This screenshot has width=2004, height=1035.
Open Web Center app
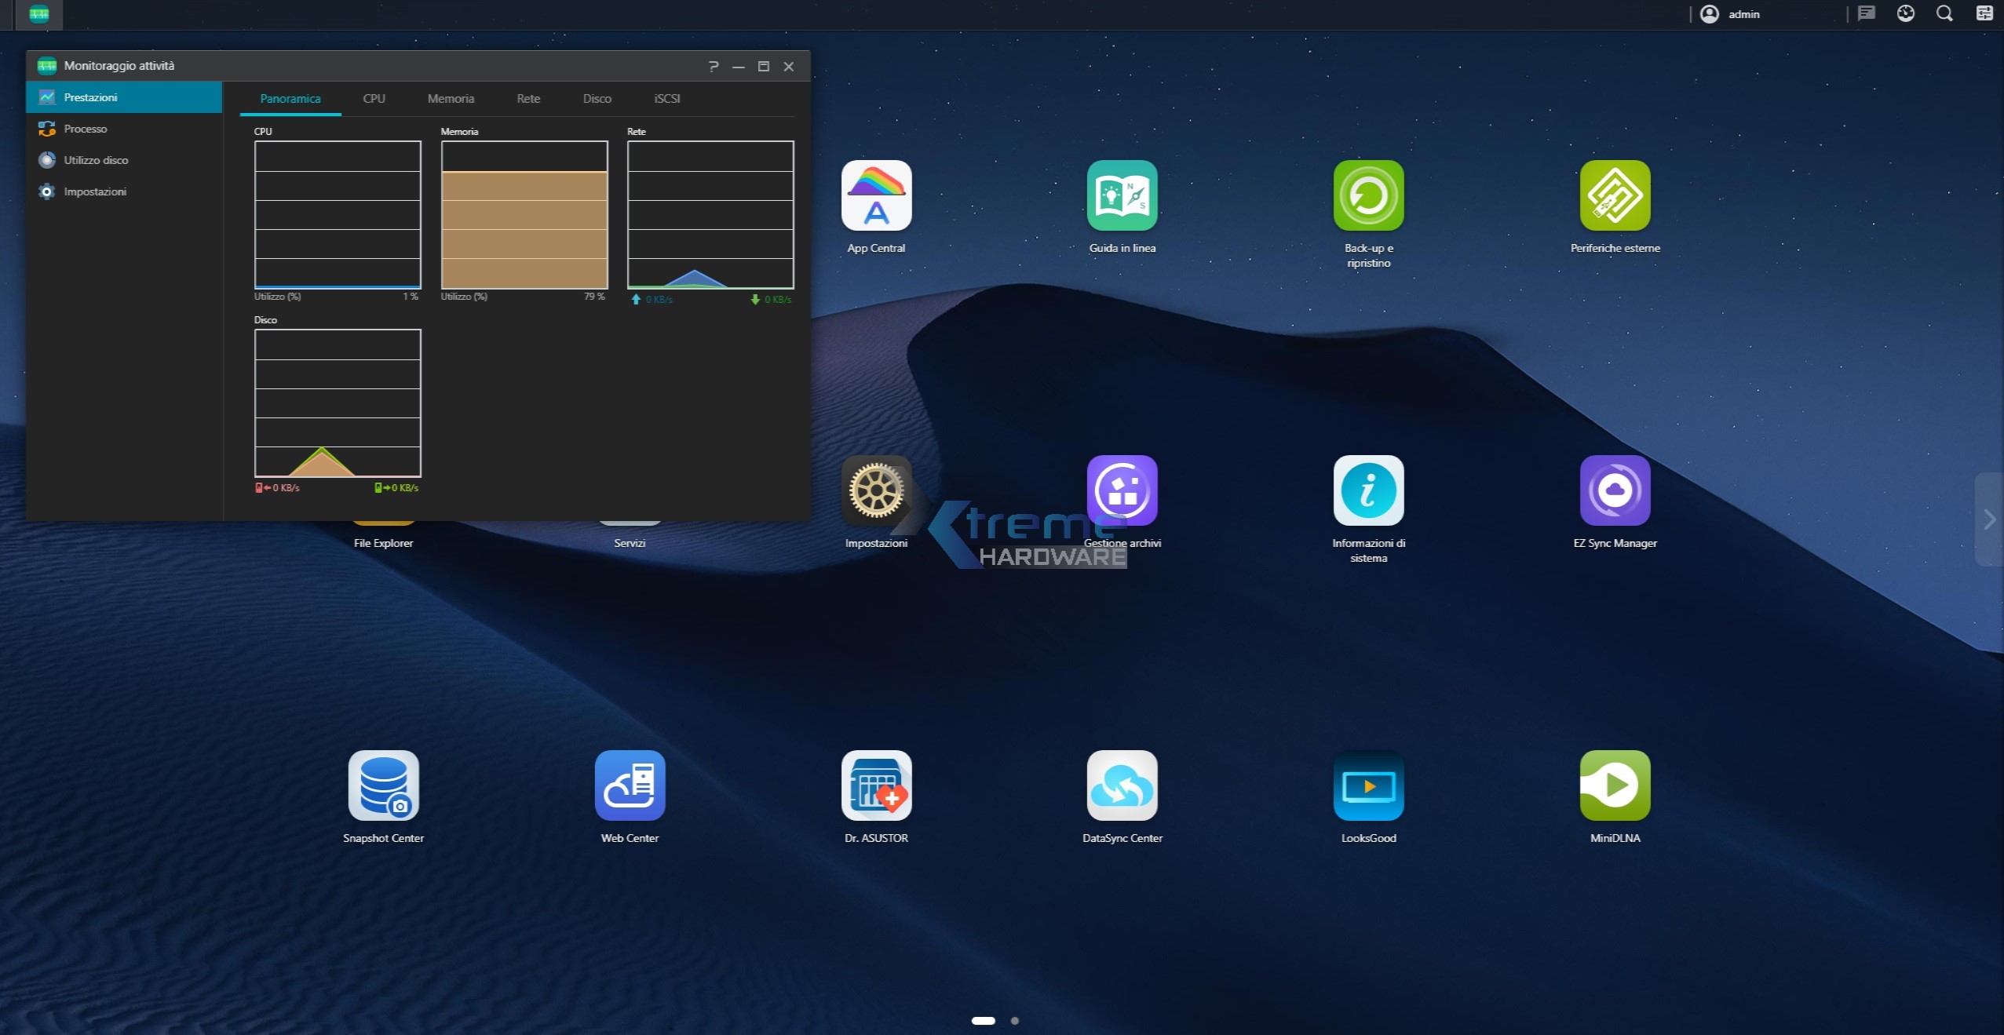[x=630, y=786]
